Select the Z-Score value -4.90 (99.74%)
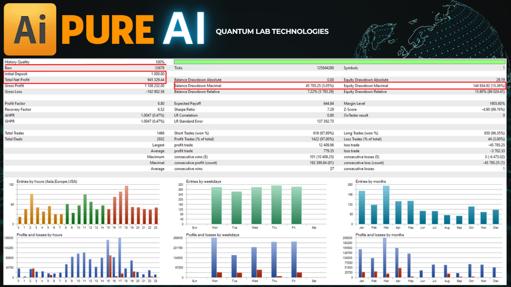Viewport: 511px width, 287px height. point(493,110)
